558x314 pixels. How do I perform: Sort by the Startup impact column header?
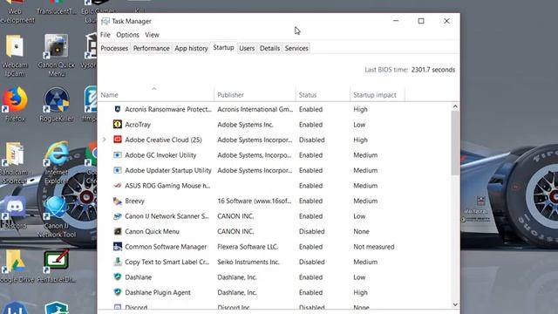point(378,95)
